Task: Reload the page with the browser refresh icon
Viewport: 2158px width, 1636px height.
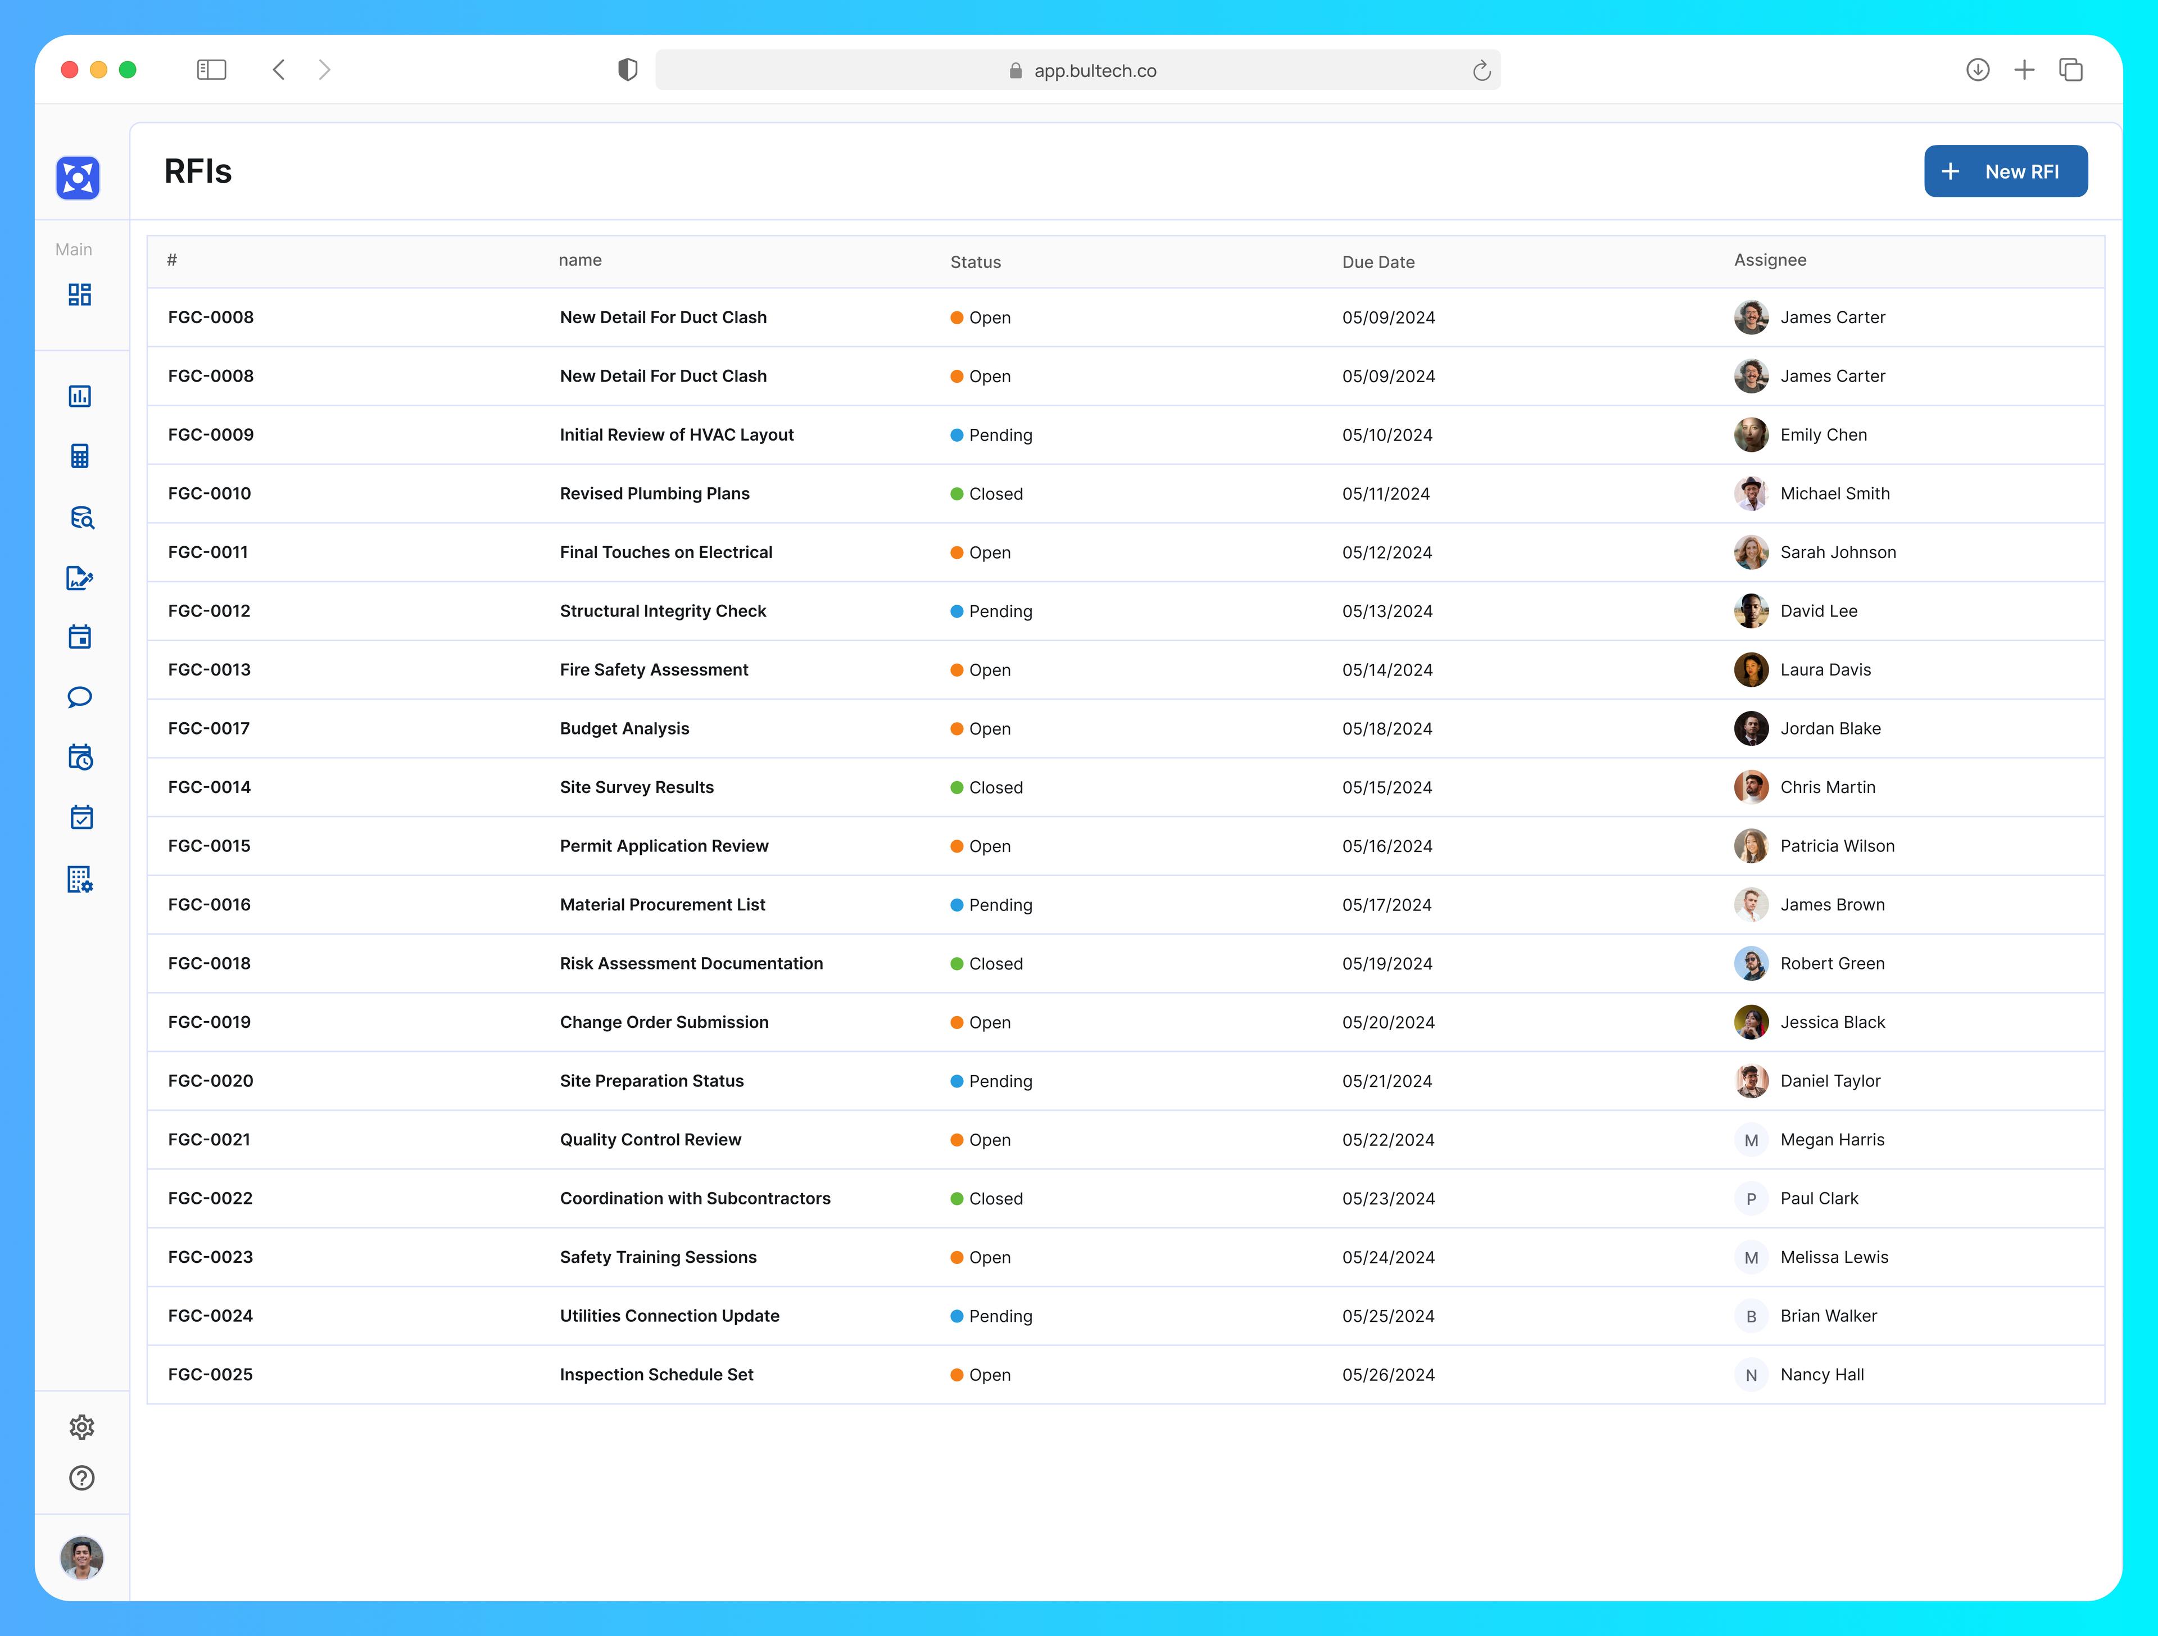Action: pos(1482,69)
